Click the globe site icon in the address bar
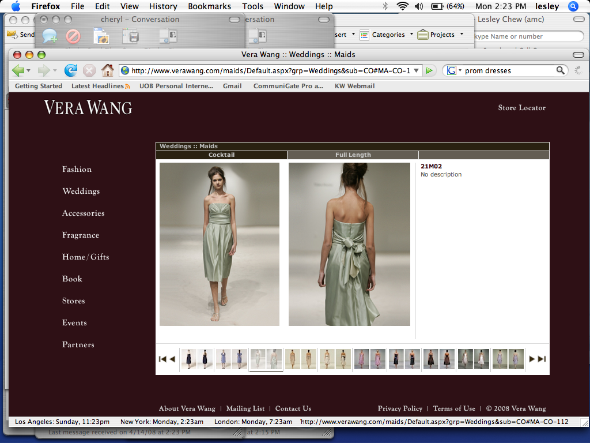590x443 pixels. coord(125,70)
